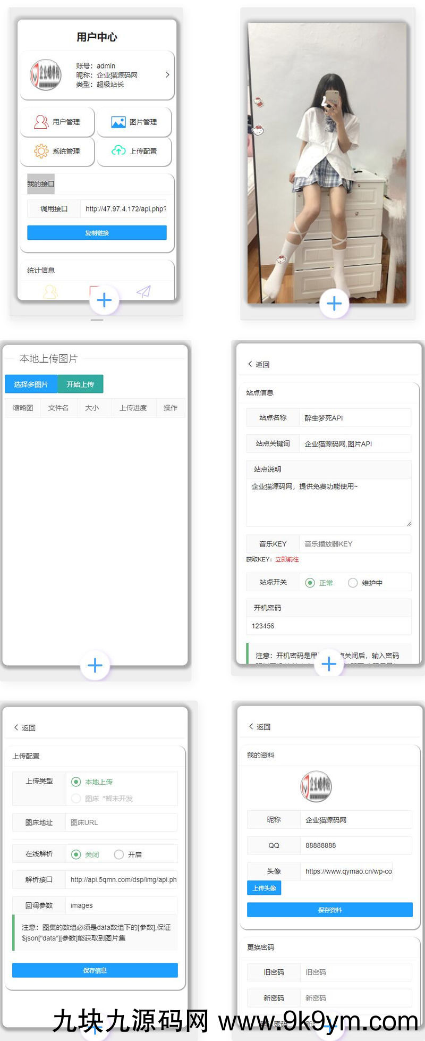Click 开始上传 start upload button
The image size is (425, 1041).
tap(80, 384)
